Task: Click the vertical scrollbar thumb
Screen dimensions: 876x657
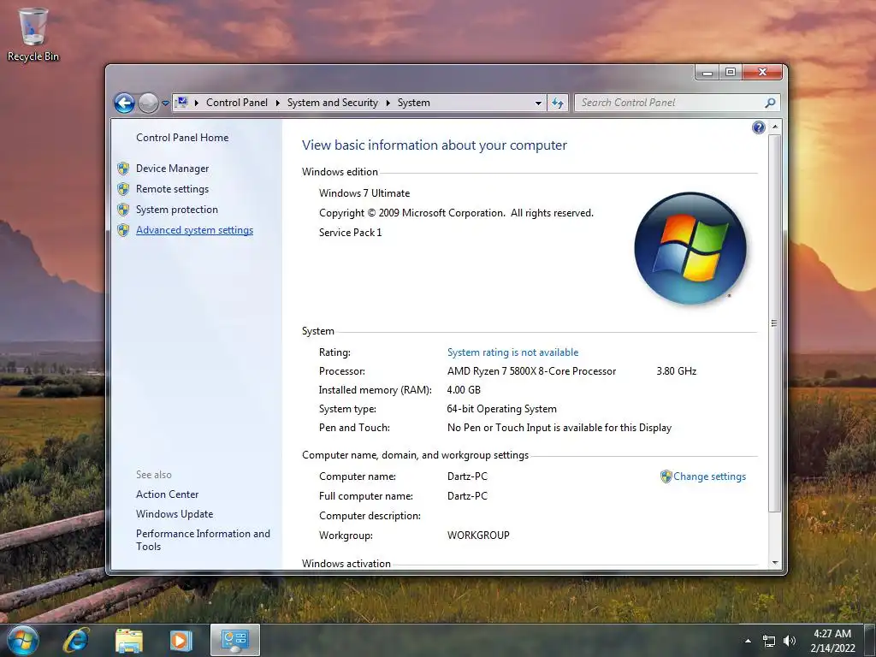Action: [774, 323]
